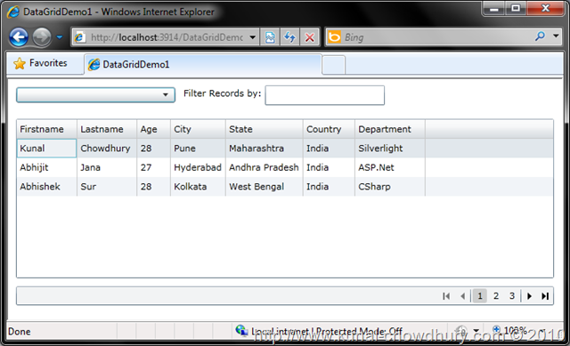
Task: Expand the address bar URL history dropdown
Action: pos(253,37)
